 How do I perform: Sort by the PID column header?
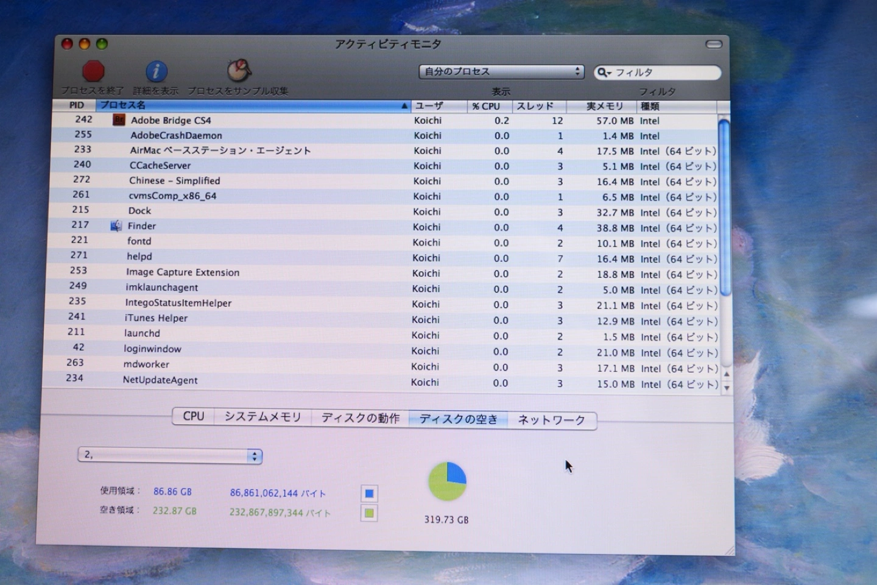[x=77, y=105]
